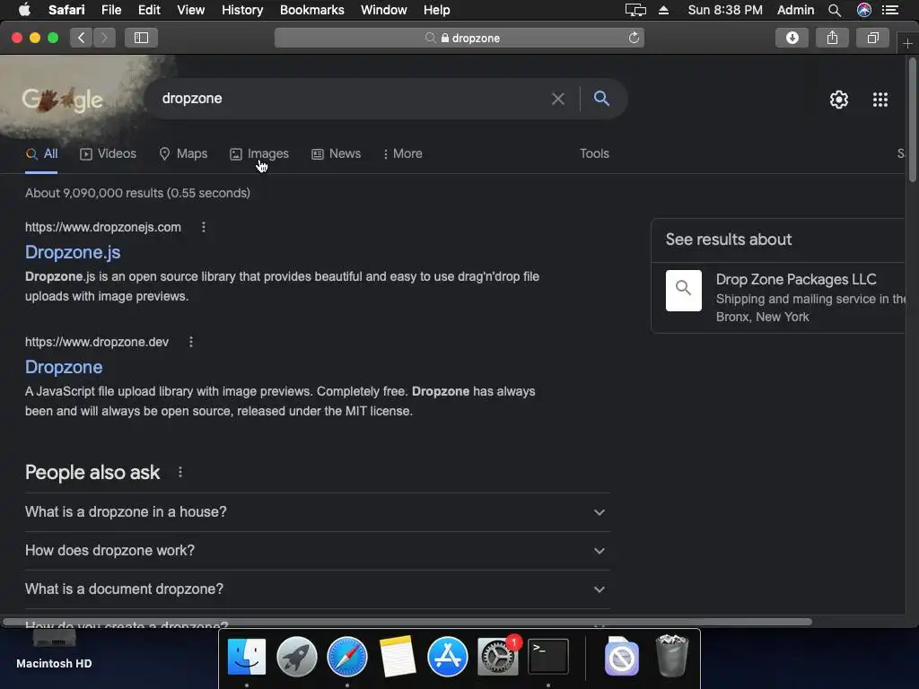Click the Safari back navigation arrow
The height and width of the screenshot is (689, 919).
82,38
